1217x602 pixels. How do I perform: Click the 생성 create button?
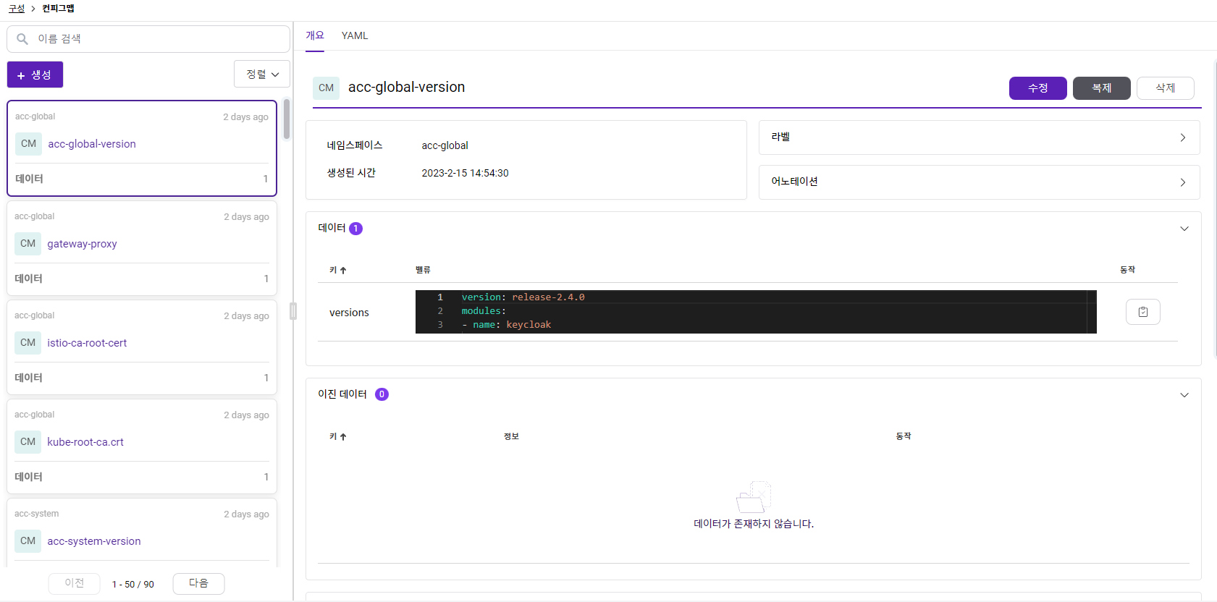coord(35,75)
